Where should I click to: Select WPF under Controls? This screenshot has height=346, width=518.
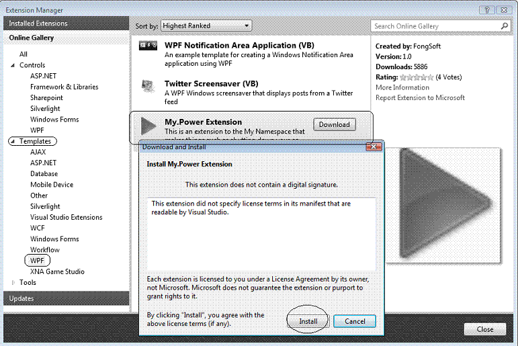37,130
